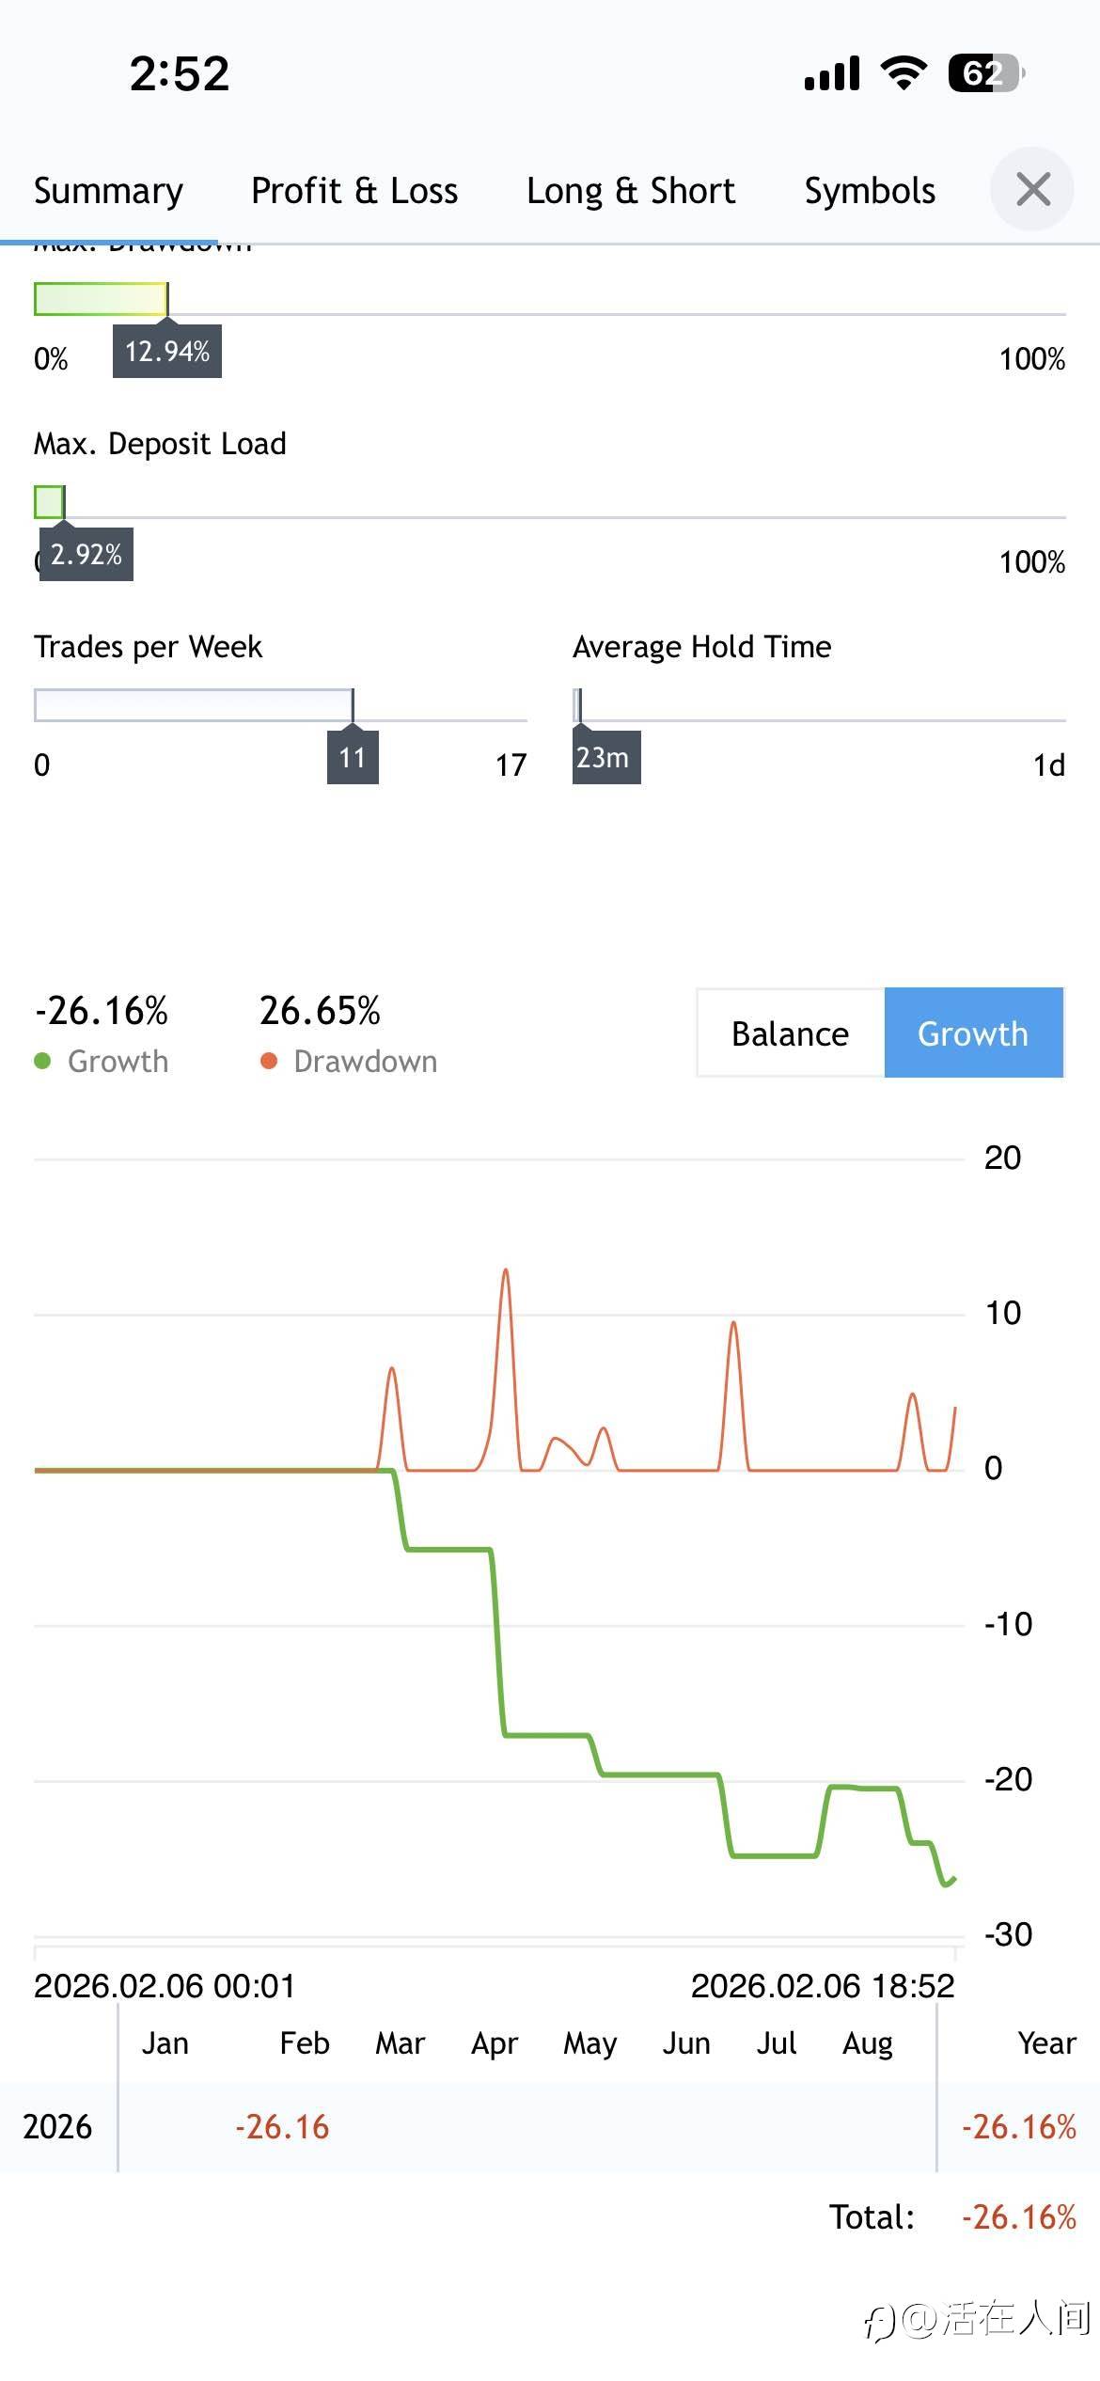Tap the 23m average hold time marker

tap(605, 757)
